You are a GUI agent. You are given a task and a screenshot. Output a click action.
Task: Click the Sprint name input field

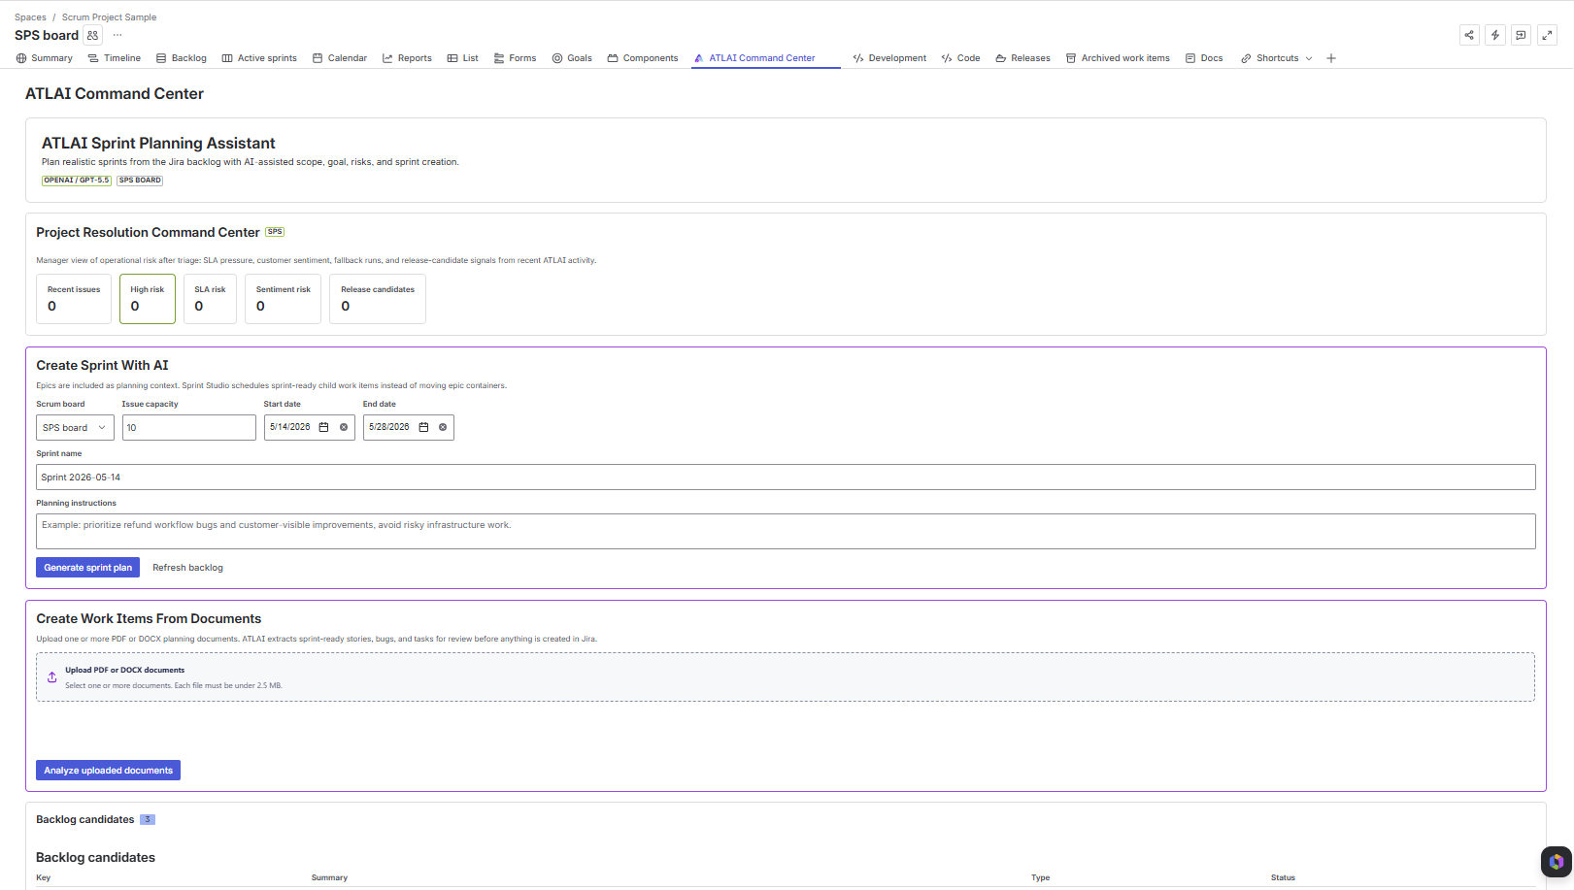[786, 478]
